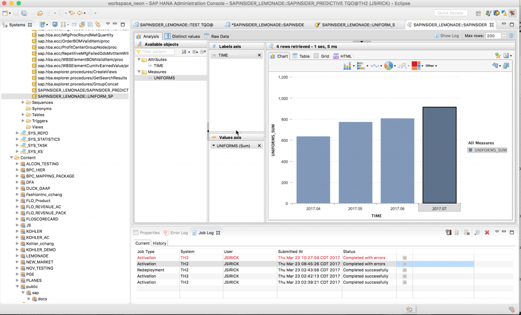Open the Error Log tab
The image size is (521, 315).
tap(176, 233)
